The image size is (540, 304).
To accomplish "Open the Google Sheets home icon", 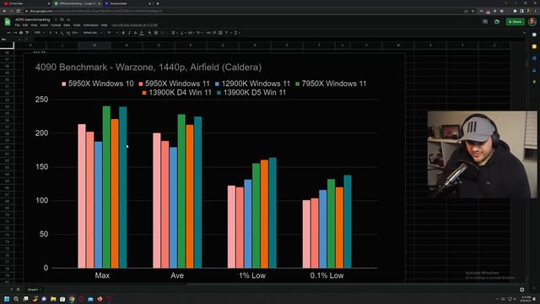I will tap(8, 22).
